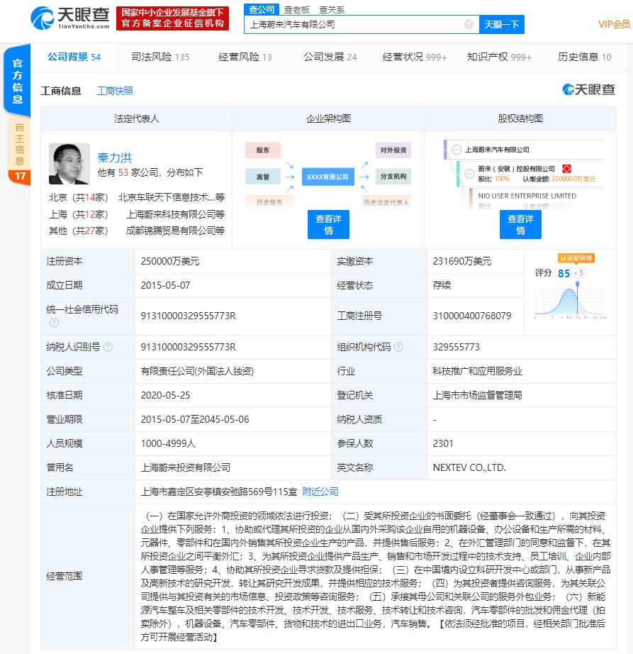
Task: Click help icon beside 纳税人识别号
Action: click(108, 347)
